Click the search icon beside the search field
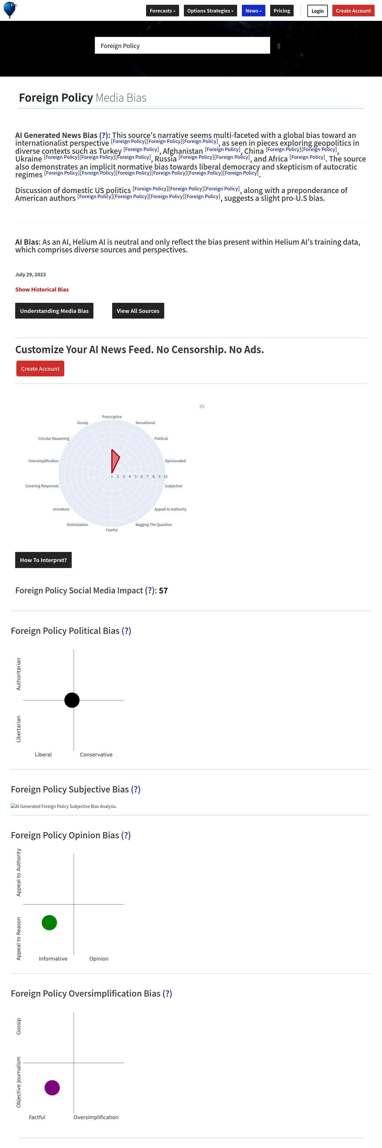The height and width of the screenshot is (1148, 382). 279,46
